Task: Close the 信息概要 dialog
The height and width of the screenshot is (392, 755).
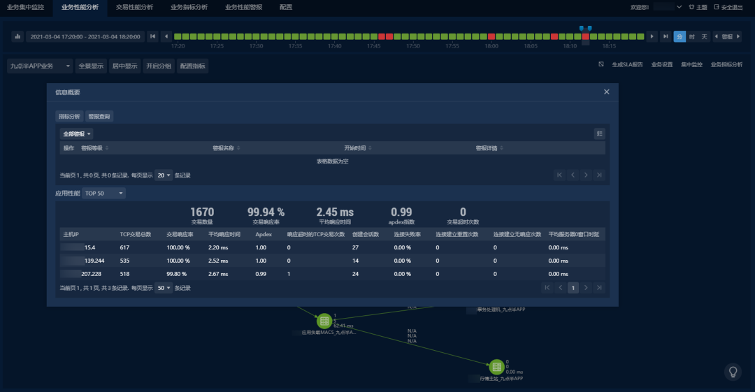Action: pos(606,92)
